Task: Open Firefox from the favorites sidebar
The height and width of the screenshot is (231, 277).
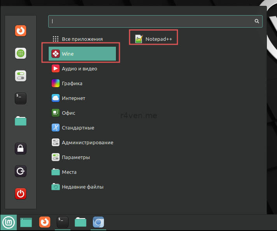Action: pyautogui.click(x=21, y=31)
